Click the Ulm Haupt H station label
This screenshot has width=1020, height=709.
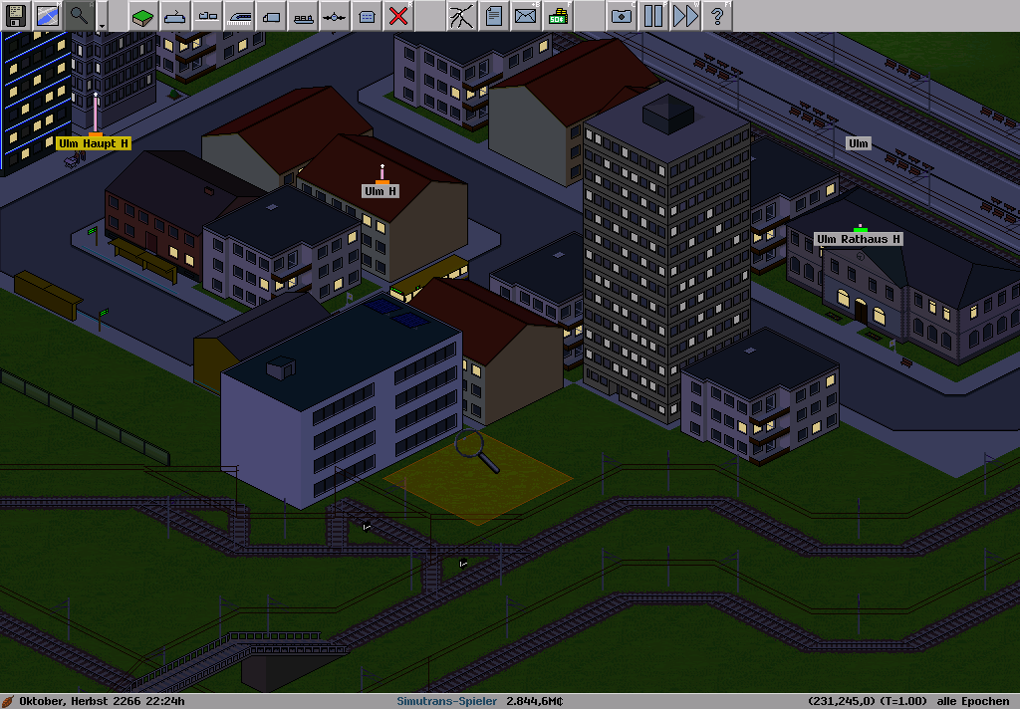point(94,143)
